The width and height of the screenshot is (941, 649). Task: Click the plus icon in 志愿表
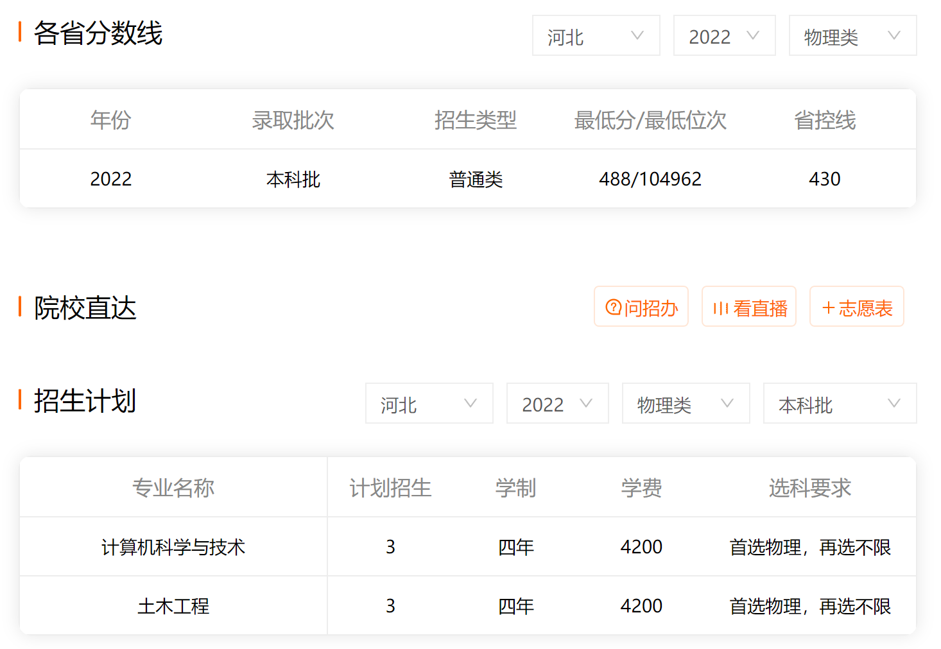[828, 308]
